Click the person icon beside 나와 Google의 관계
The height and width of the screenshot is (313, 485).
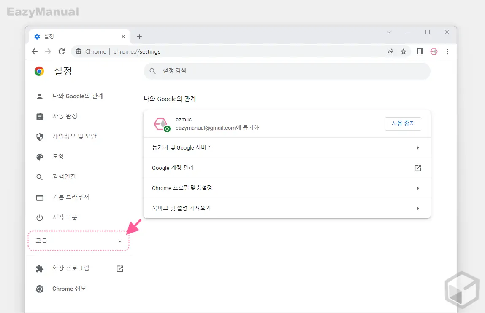pyautogui.click(x=40, y=96)
